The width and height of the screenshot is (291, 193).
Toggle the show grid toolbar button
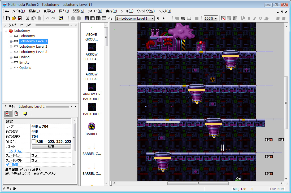point(229,18)
